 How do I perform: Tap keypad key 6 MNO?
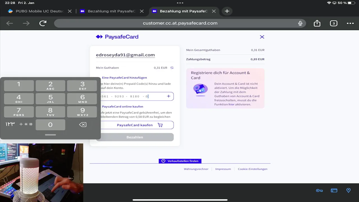[82, 99]
